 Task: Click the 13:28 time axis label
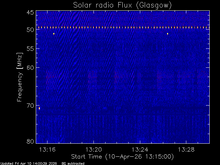(186, 150)
